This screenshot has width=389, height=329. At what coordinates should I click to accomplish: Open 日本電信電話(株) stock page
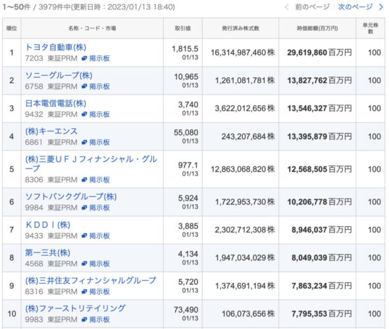coord(56,103)
